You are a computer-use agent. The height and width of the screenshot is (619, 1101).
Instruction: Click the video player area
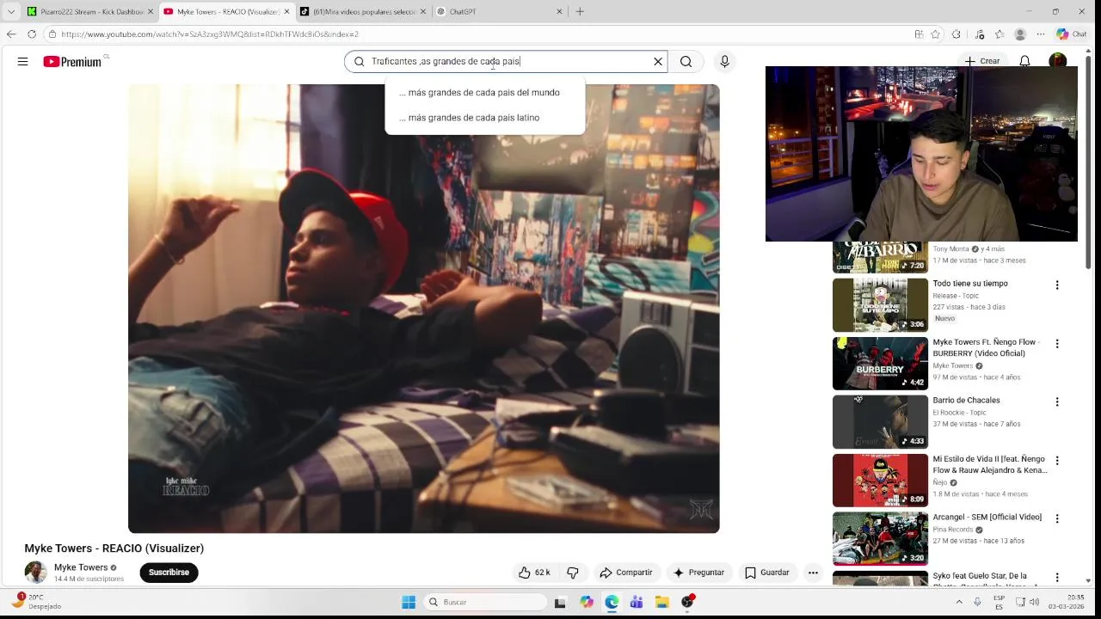click(423, 309)
